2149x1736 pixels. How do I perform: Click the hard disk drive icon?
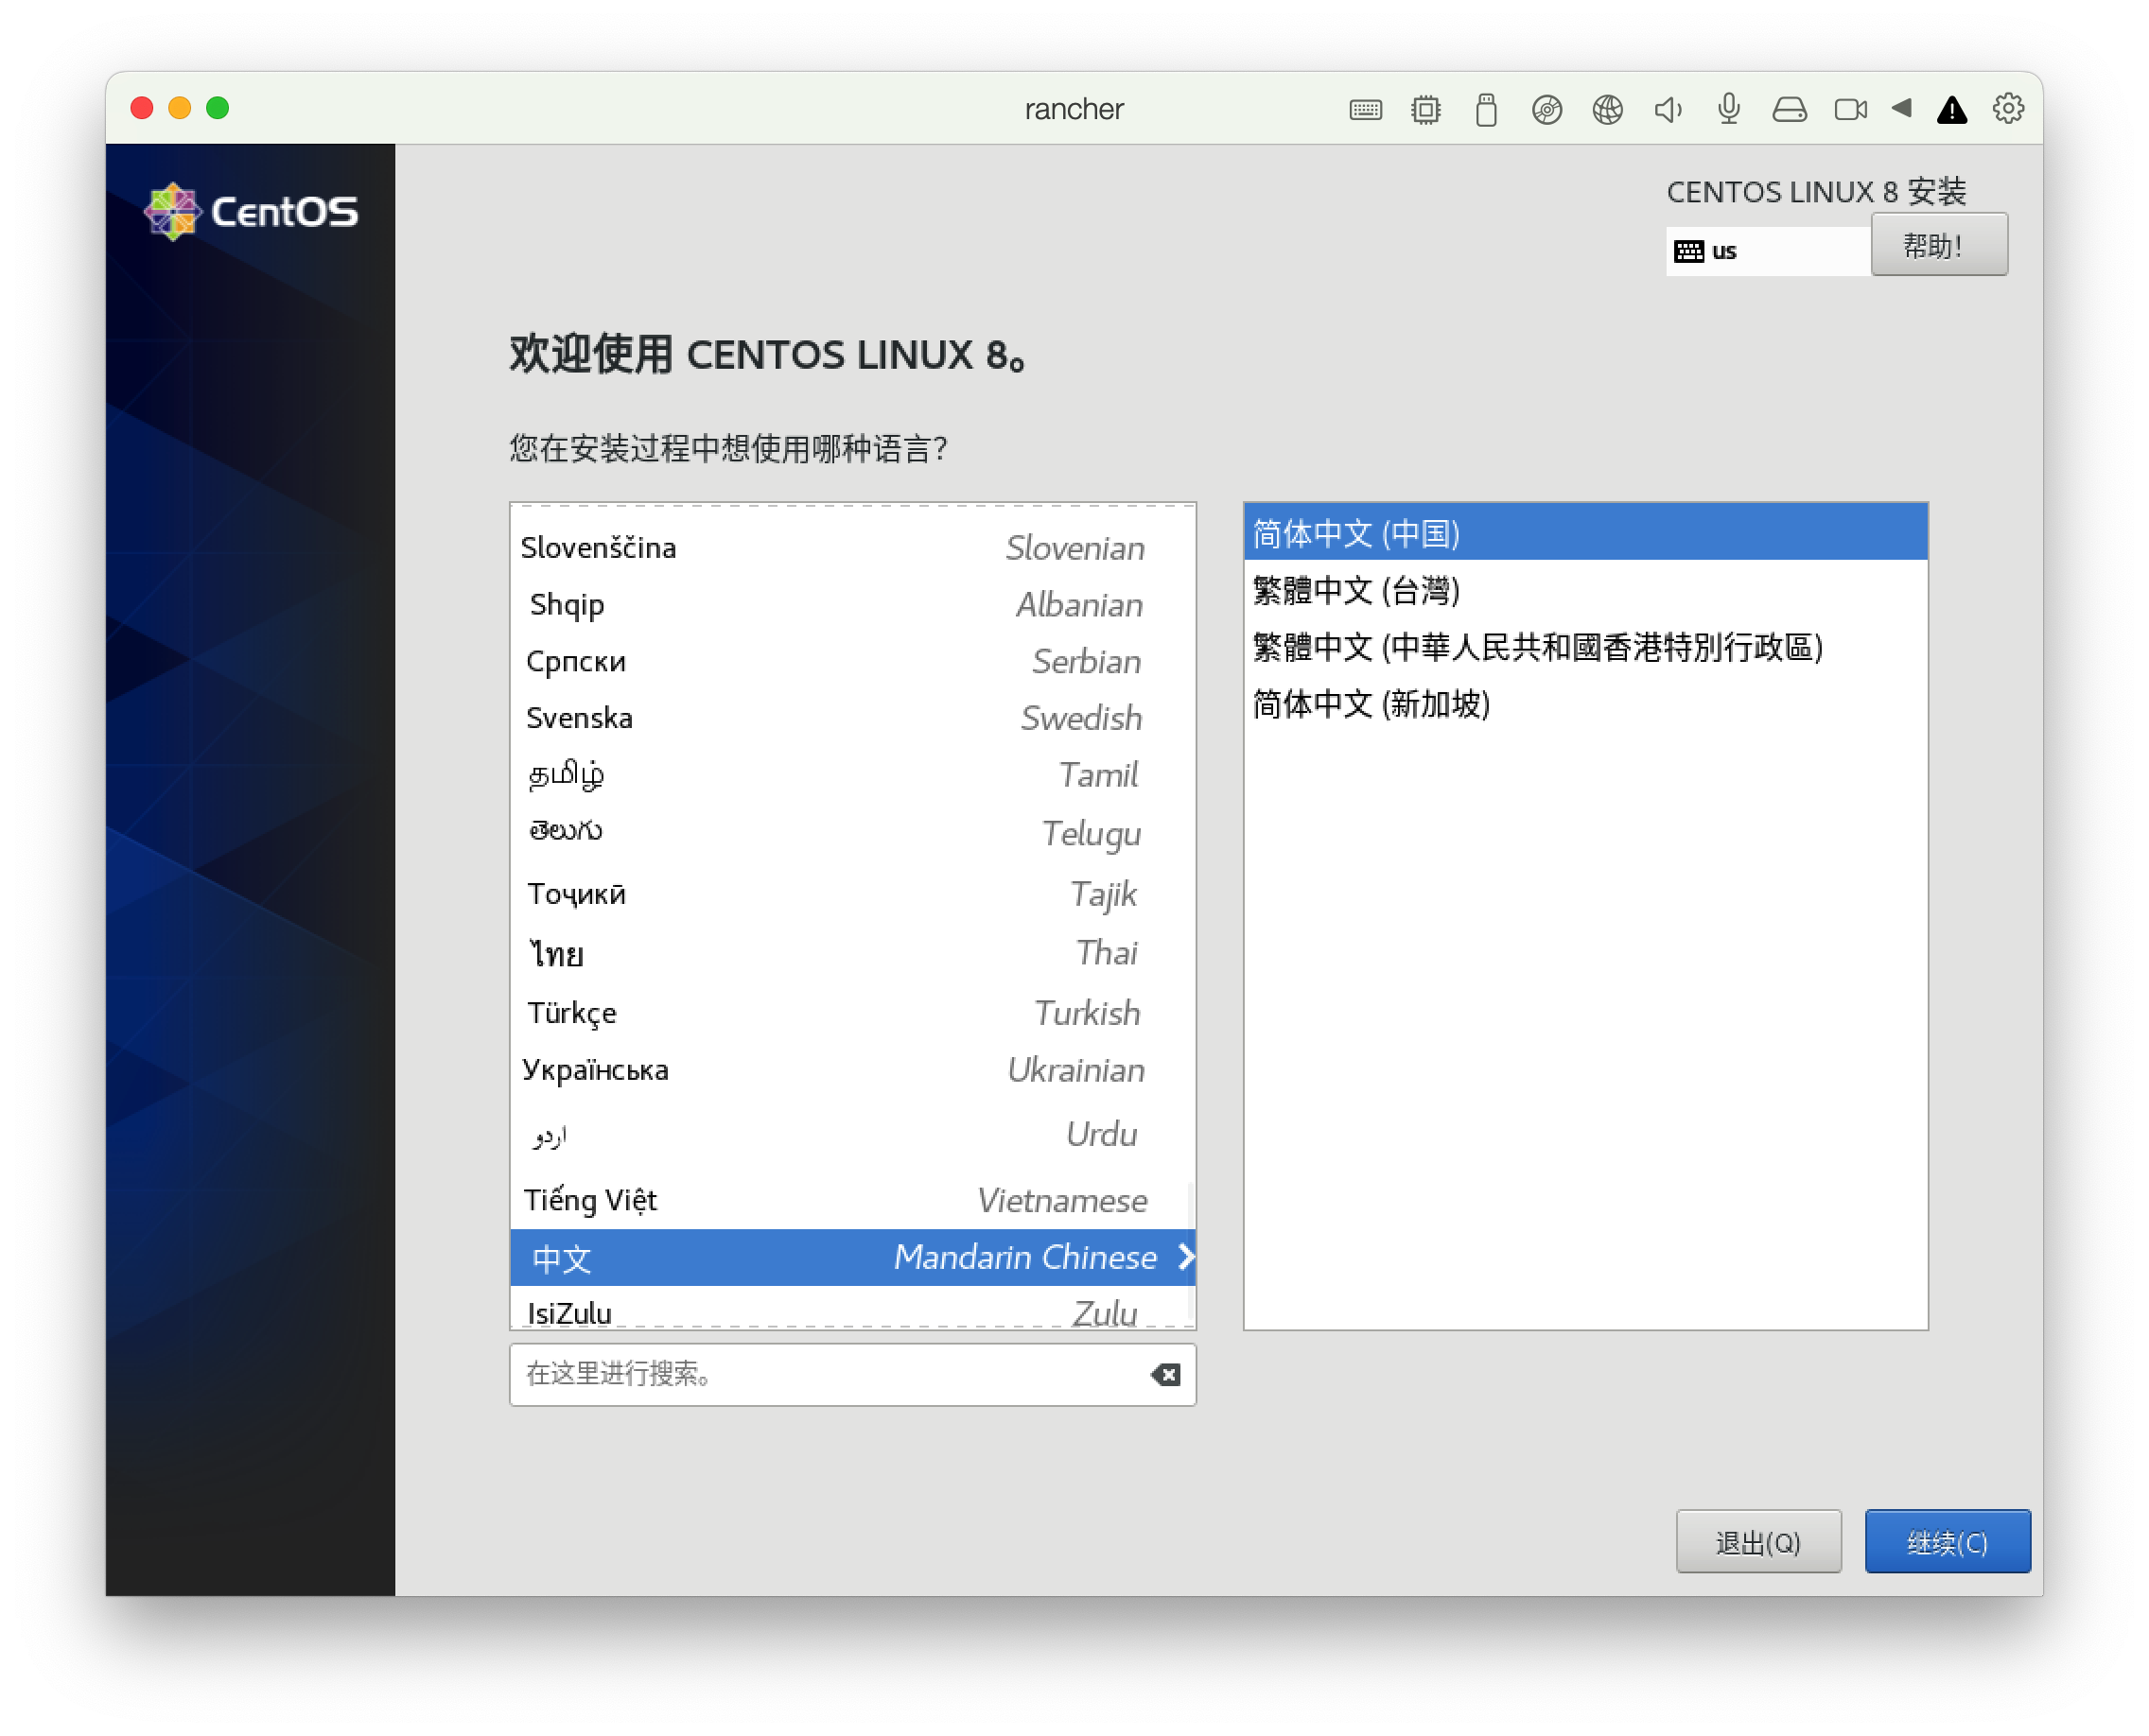click(x=1789, y=109)
